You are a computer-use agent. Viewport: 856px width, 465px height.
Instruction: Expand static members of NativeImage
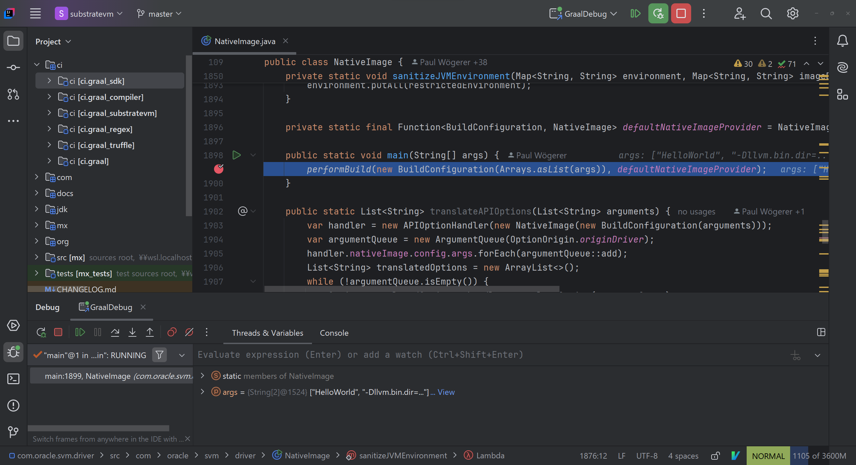click(x=202, y=376)
